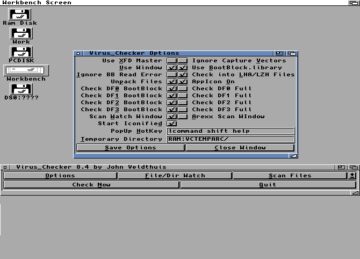The image size is (360, 259).
Task: Click the Workbench Screen title bar
Action: 174,3
